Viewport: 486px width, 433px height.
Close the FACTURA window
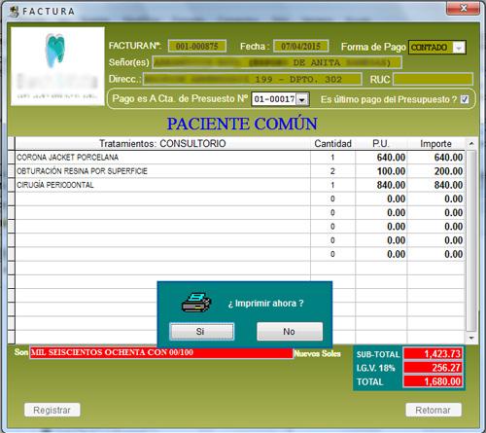(x=464, y=8)
